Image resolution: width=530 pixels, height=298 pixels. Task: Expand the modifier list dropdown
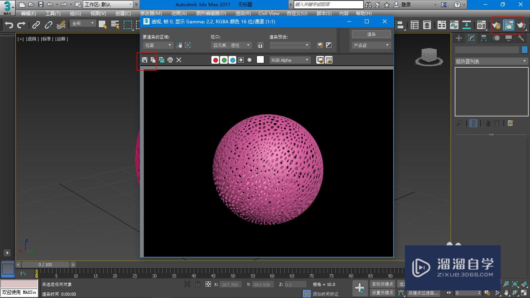click(x=491, y=61)
